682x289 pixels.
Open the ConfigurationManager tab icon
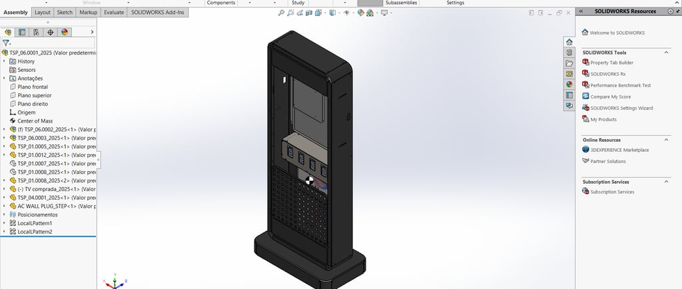[36, 32]
